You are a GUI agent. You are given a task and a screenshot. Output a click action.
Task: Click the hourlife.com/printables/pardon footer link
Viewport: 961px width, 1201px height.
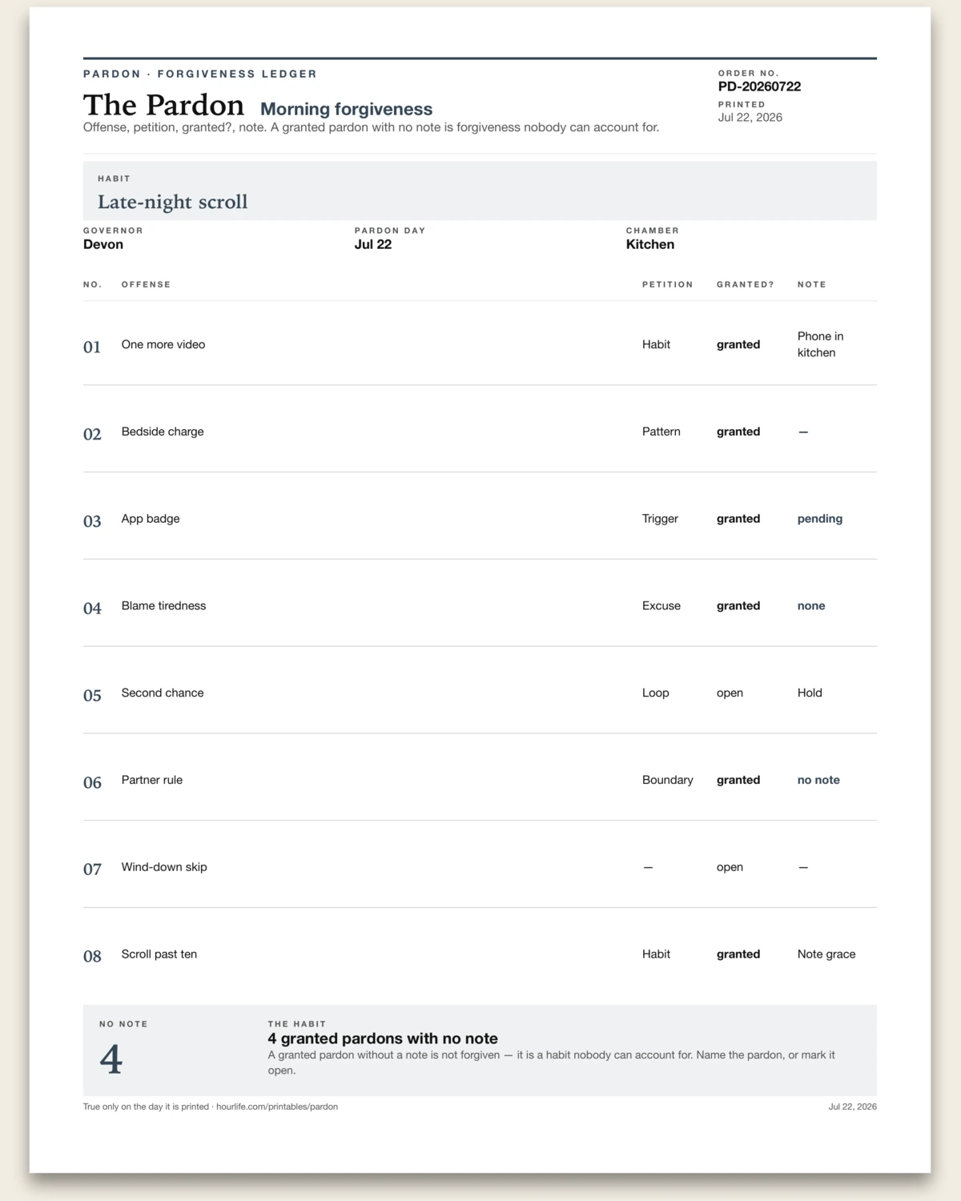pos(277,1107)
